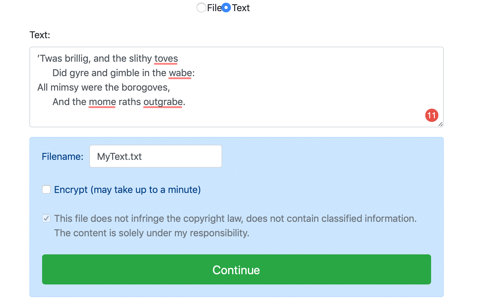Click the underlined word mome

point(102,102)
